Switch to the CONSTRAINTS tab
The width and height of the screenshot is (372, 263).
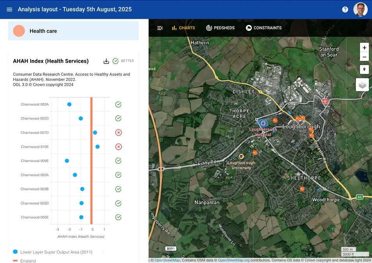coord(264,28)
